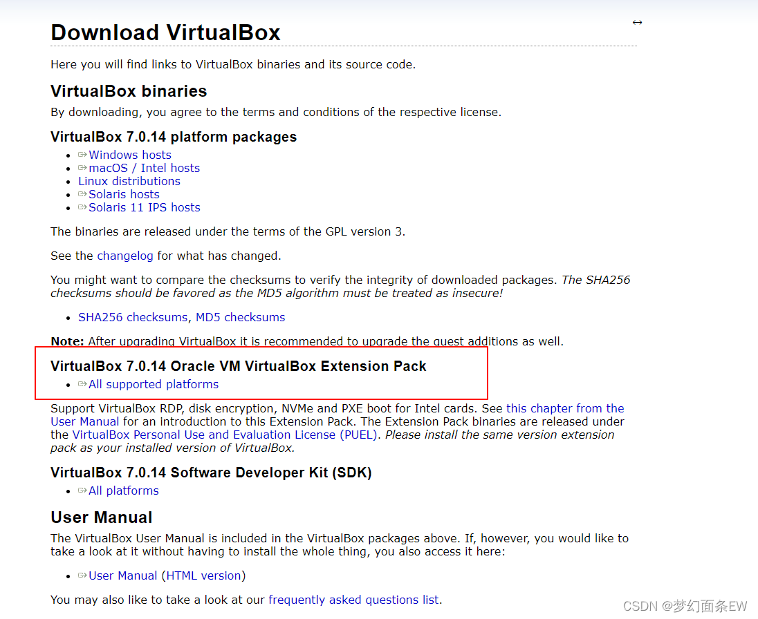Open the Windows hosts download link
Screen dimensions: 758x619
[x=129, y=155]
